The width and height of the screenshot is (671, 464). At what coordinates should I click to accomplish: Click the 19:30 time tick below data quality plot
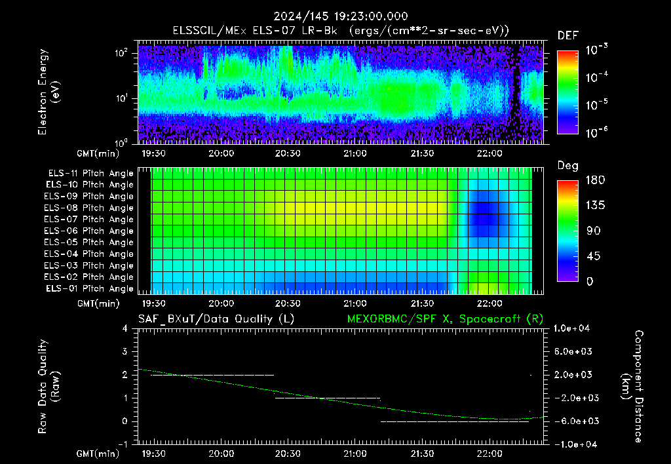(153, 454)
